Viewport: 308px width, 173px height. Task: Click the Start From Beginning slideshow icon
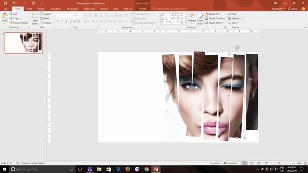pos(33,3)
